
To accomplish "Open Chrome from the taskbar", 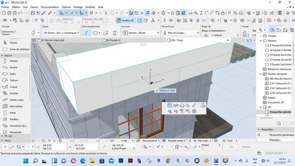I will tap(168, 161).
